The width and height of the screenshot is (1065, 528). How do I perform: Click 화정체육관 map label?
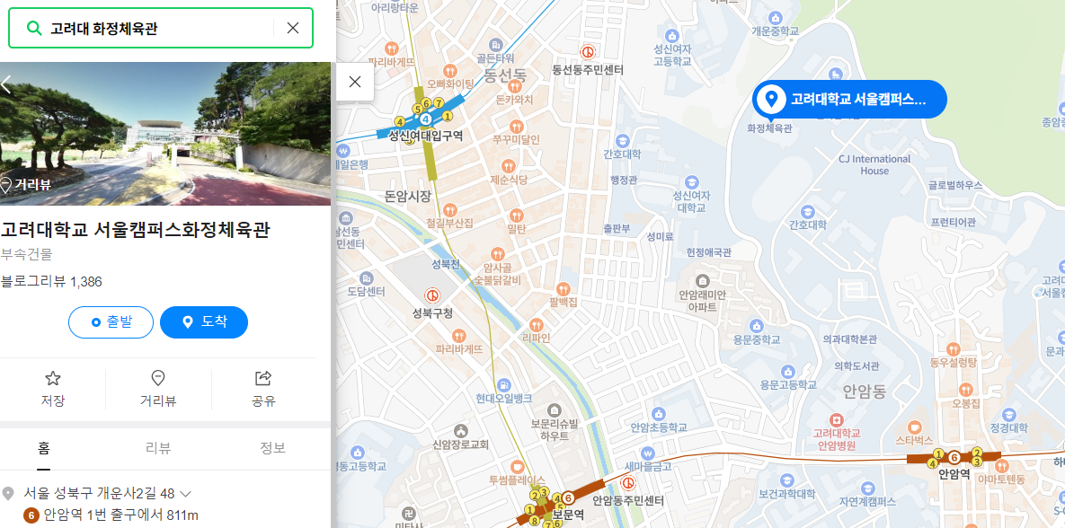768,128
